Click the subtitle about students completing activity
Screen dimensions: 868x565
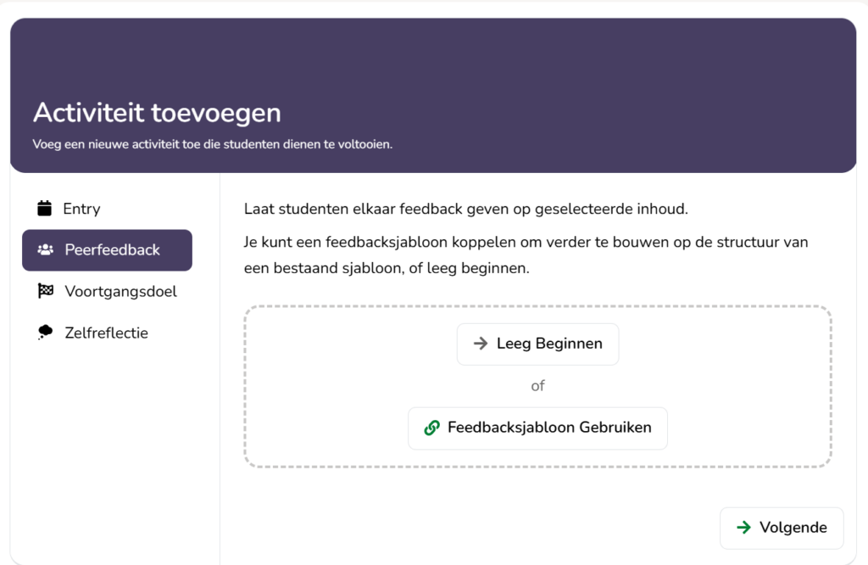tap(213, 144)
